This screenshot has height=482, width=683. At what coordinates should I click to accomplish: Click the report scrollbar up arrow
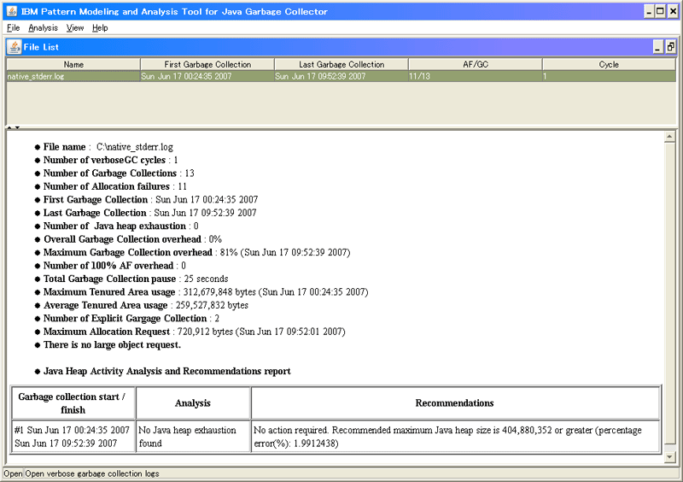coord(670,137)
